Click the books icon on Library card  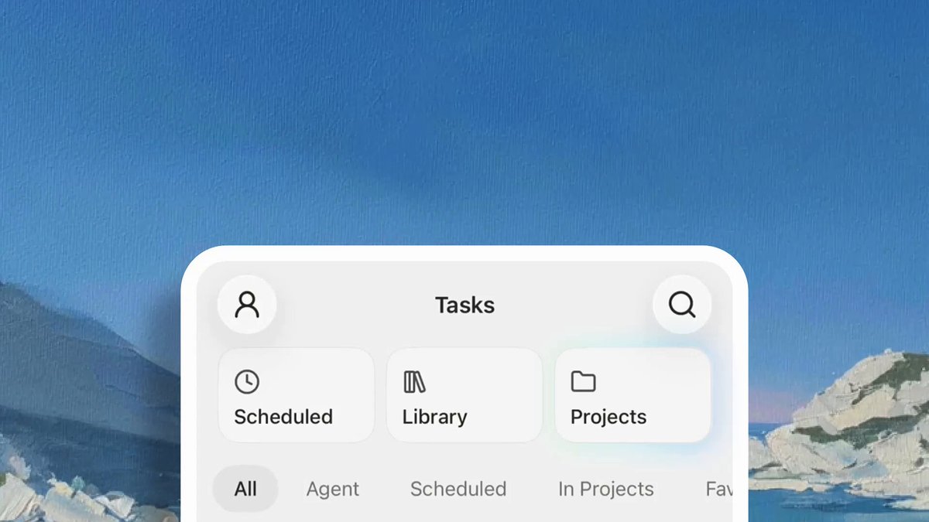pos(415,381)
